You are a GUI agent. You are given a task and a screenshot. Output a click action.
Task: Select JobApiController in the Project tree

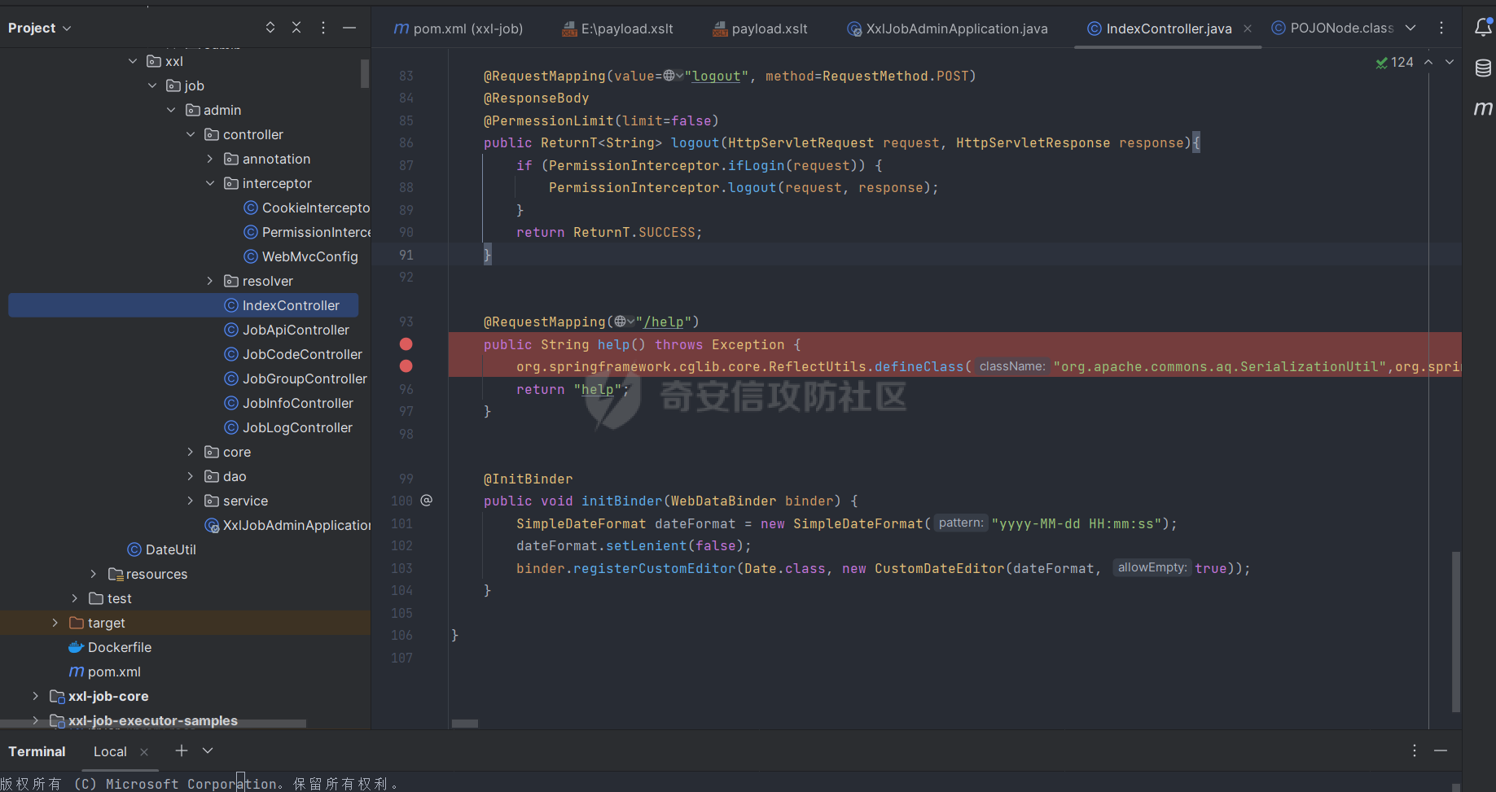[293, 330]
